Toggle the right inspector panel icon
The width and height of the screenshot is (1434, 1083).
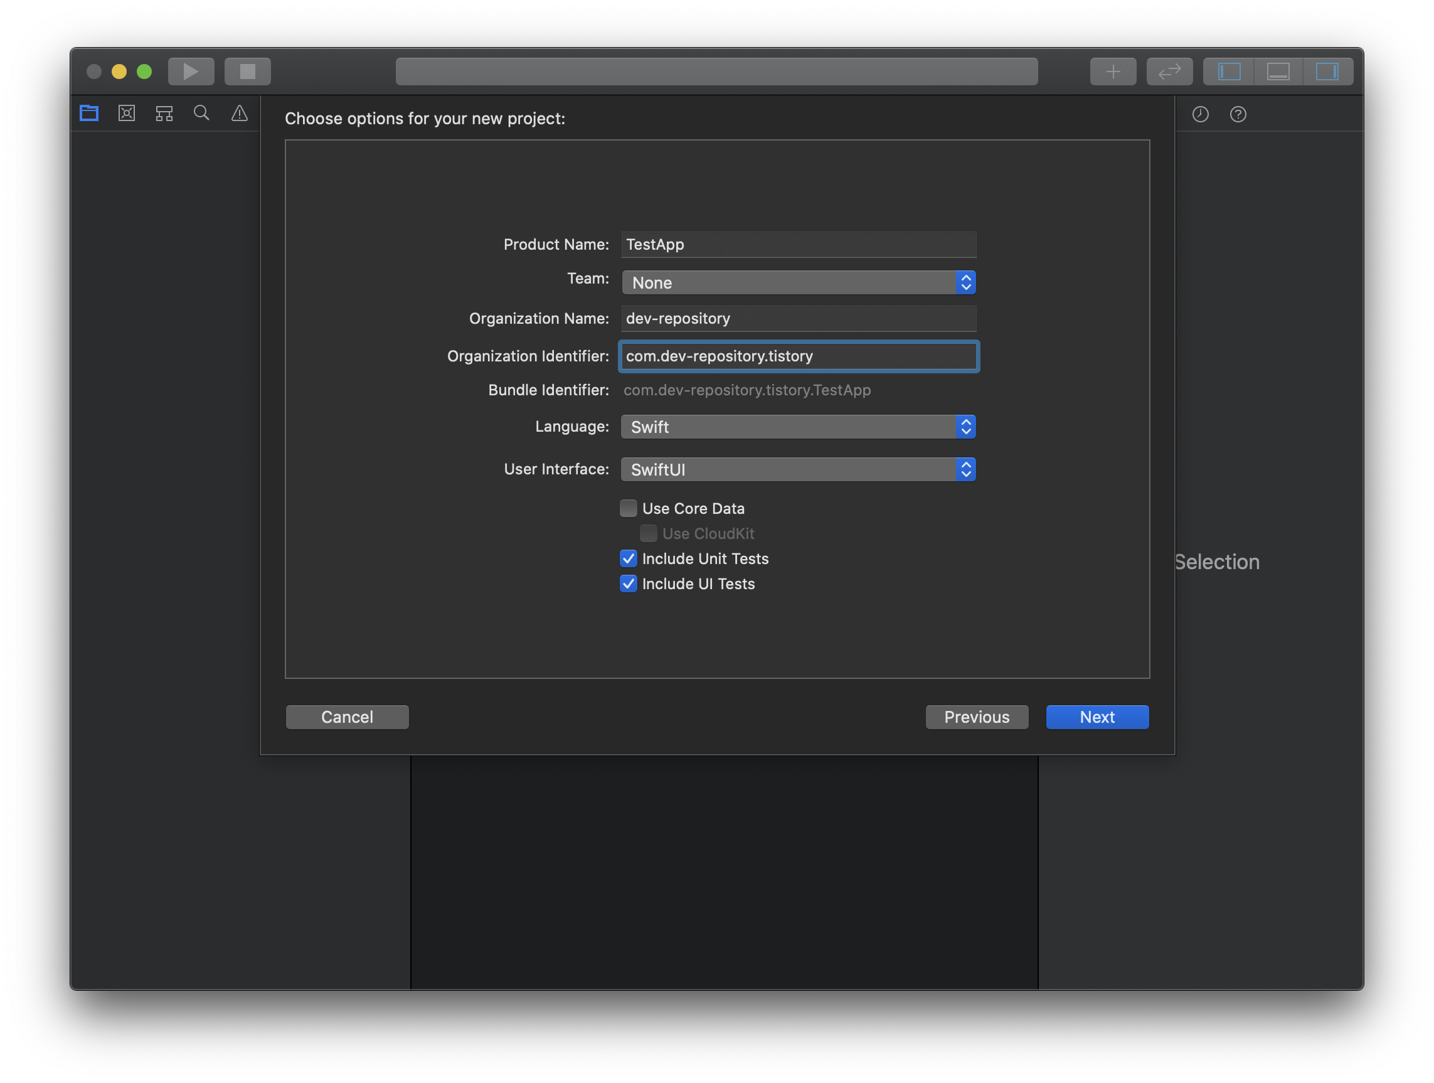pos(1327,72)
